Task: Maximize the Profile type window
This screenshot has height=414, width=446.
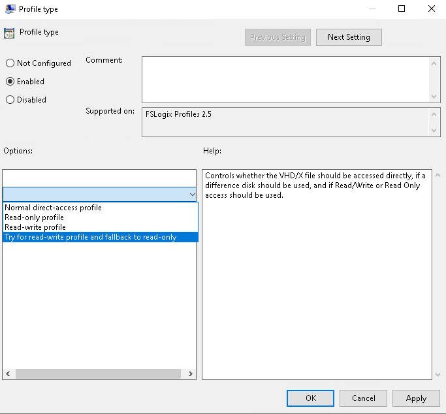Action: (x=402, y=8)
